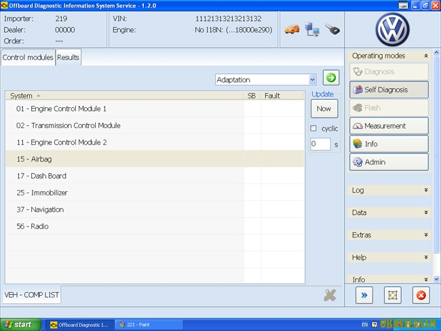Click the SB column header
The height and width of the screenshot is (331, 441).
pyautogui.click(x=252, y=96)
